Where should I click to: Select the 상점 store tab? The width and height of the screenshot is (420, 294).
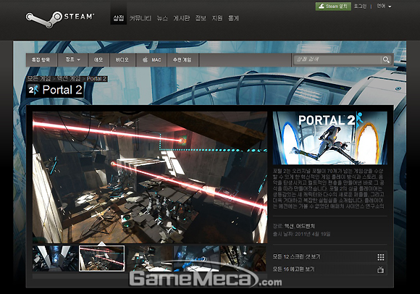click(x=118, y=18)
